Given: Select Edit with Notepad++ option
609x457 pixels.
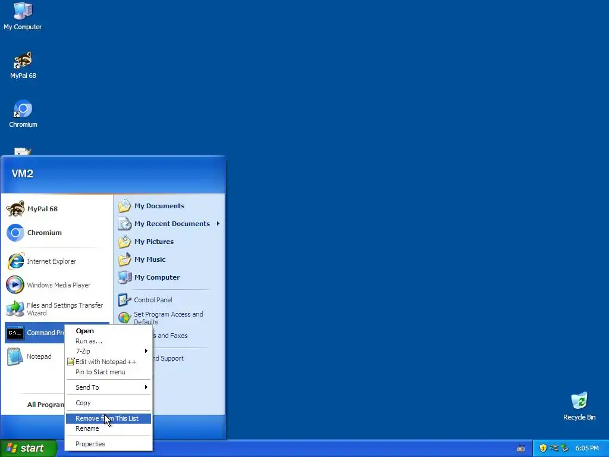Looking at the screenshot, I should (x=108, y=361).
